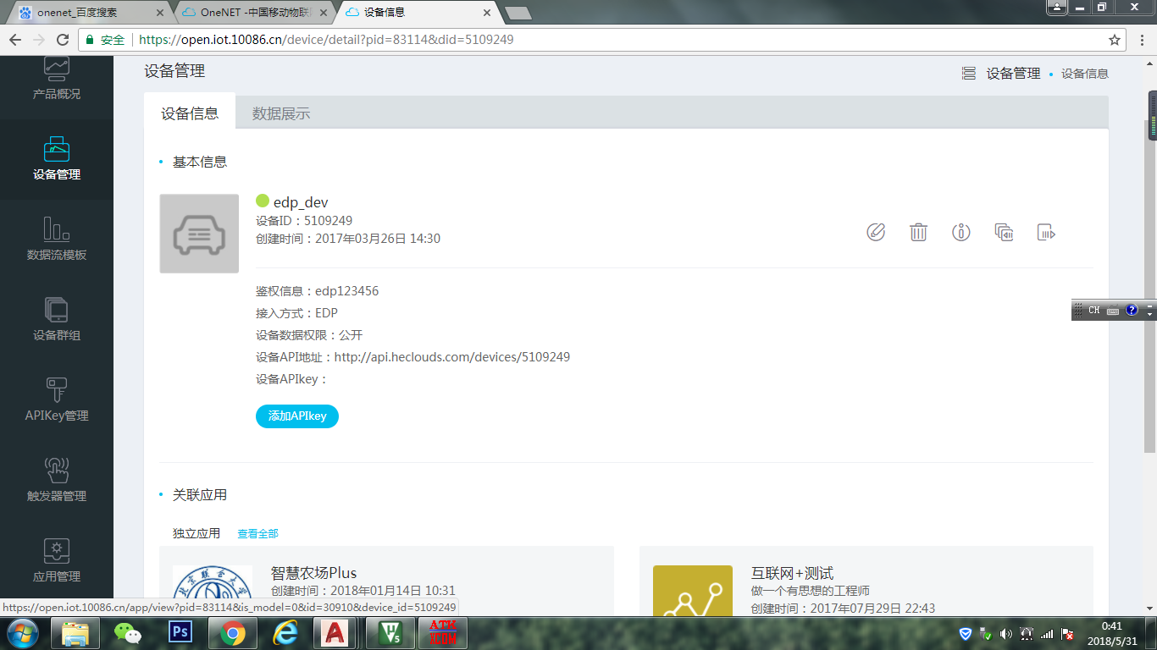Click the 添加APIkey button

click(298, 416)
